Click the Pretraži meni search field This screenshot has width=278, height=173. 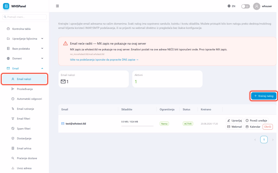pos(24,17)
